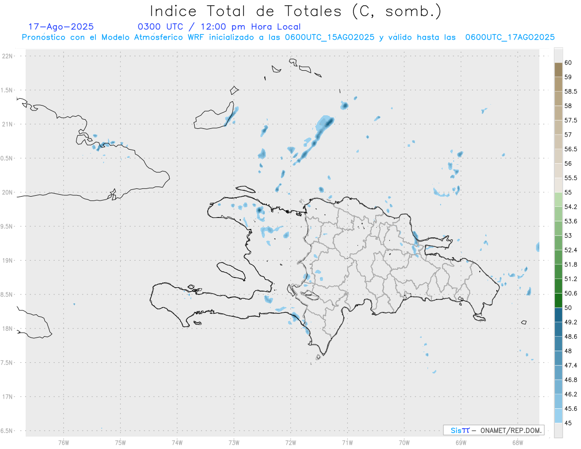581x449 pixels.
Task: Select the '53.6' colorbar value
Action: click(570, 221)
